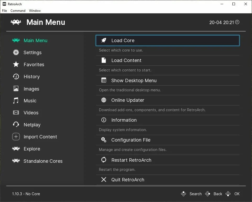This screenshot has width=252, height=202.
Task: Open the Information entry
Action: point(124,120)
